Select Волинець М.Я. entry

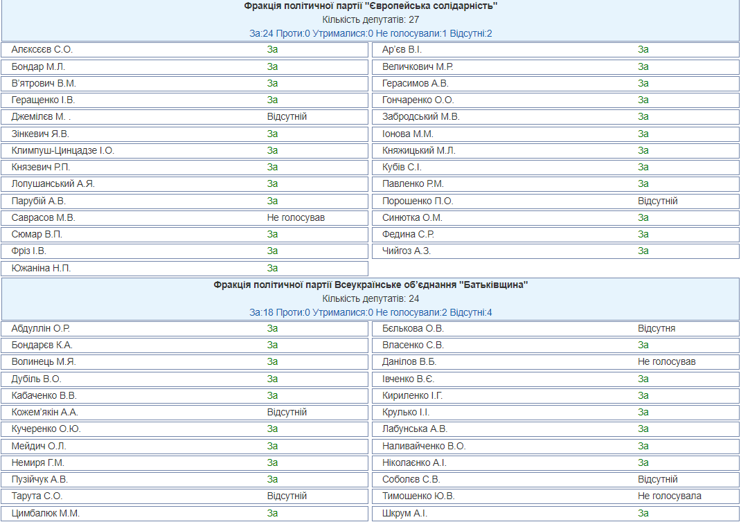click(x=44, y=361)
